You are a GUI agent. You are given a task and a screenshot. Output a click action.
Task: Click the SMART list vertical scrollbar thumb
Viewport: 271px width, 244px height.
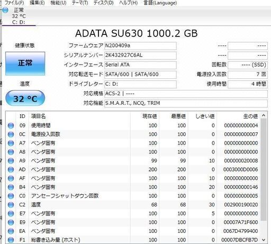coord(264,170)
